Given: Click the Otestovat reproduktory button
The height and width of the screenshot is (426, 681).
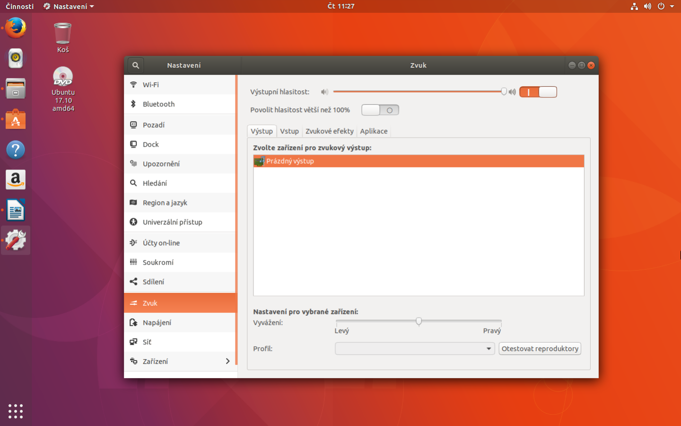Looking at the screenshot, I should click(540, 348).
